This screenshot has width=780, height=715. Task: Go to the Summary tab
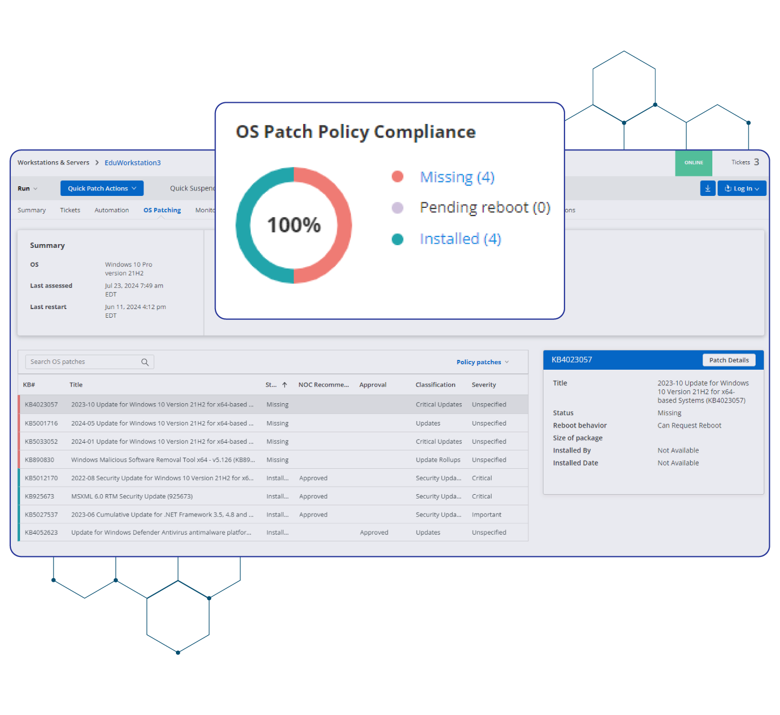click(31, 211)
